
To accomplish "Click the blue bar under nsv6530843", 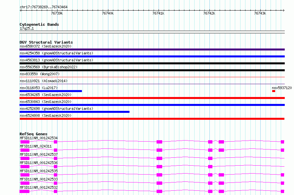I will (152, 105).
